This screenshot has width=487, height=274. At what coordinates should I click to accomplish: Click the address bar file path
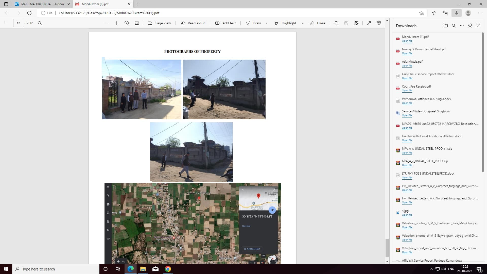click(x=109, y=13)
